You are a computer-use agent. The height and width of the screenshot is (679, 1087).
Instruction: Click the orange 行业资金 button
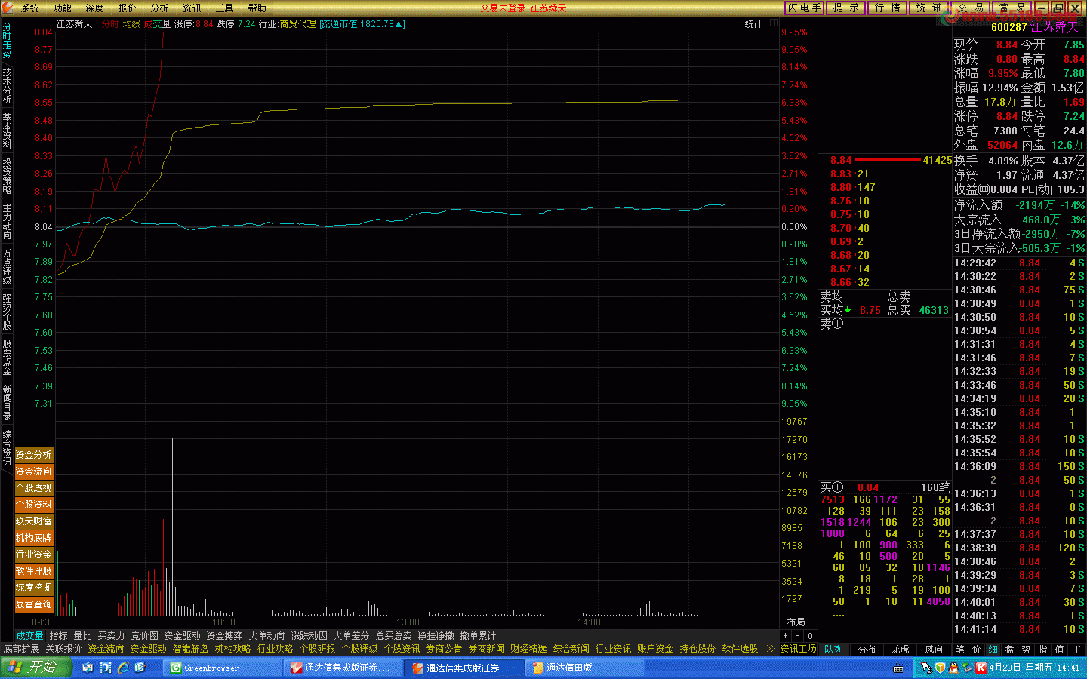coord(34,555)
